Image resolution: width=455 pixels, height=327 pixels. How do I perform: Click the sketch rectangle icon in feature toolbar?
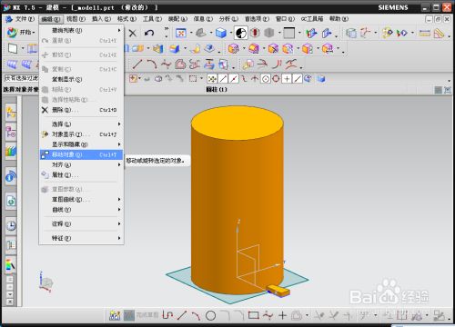coord(13,48)
